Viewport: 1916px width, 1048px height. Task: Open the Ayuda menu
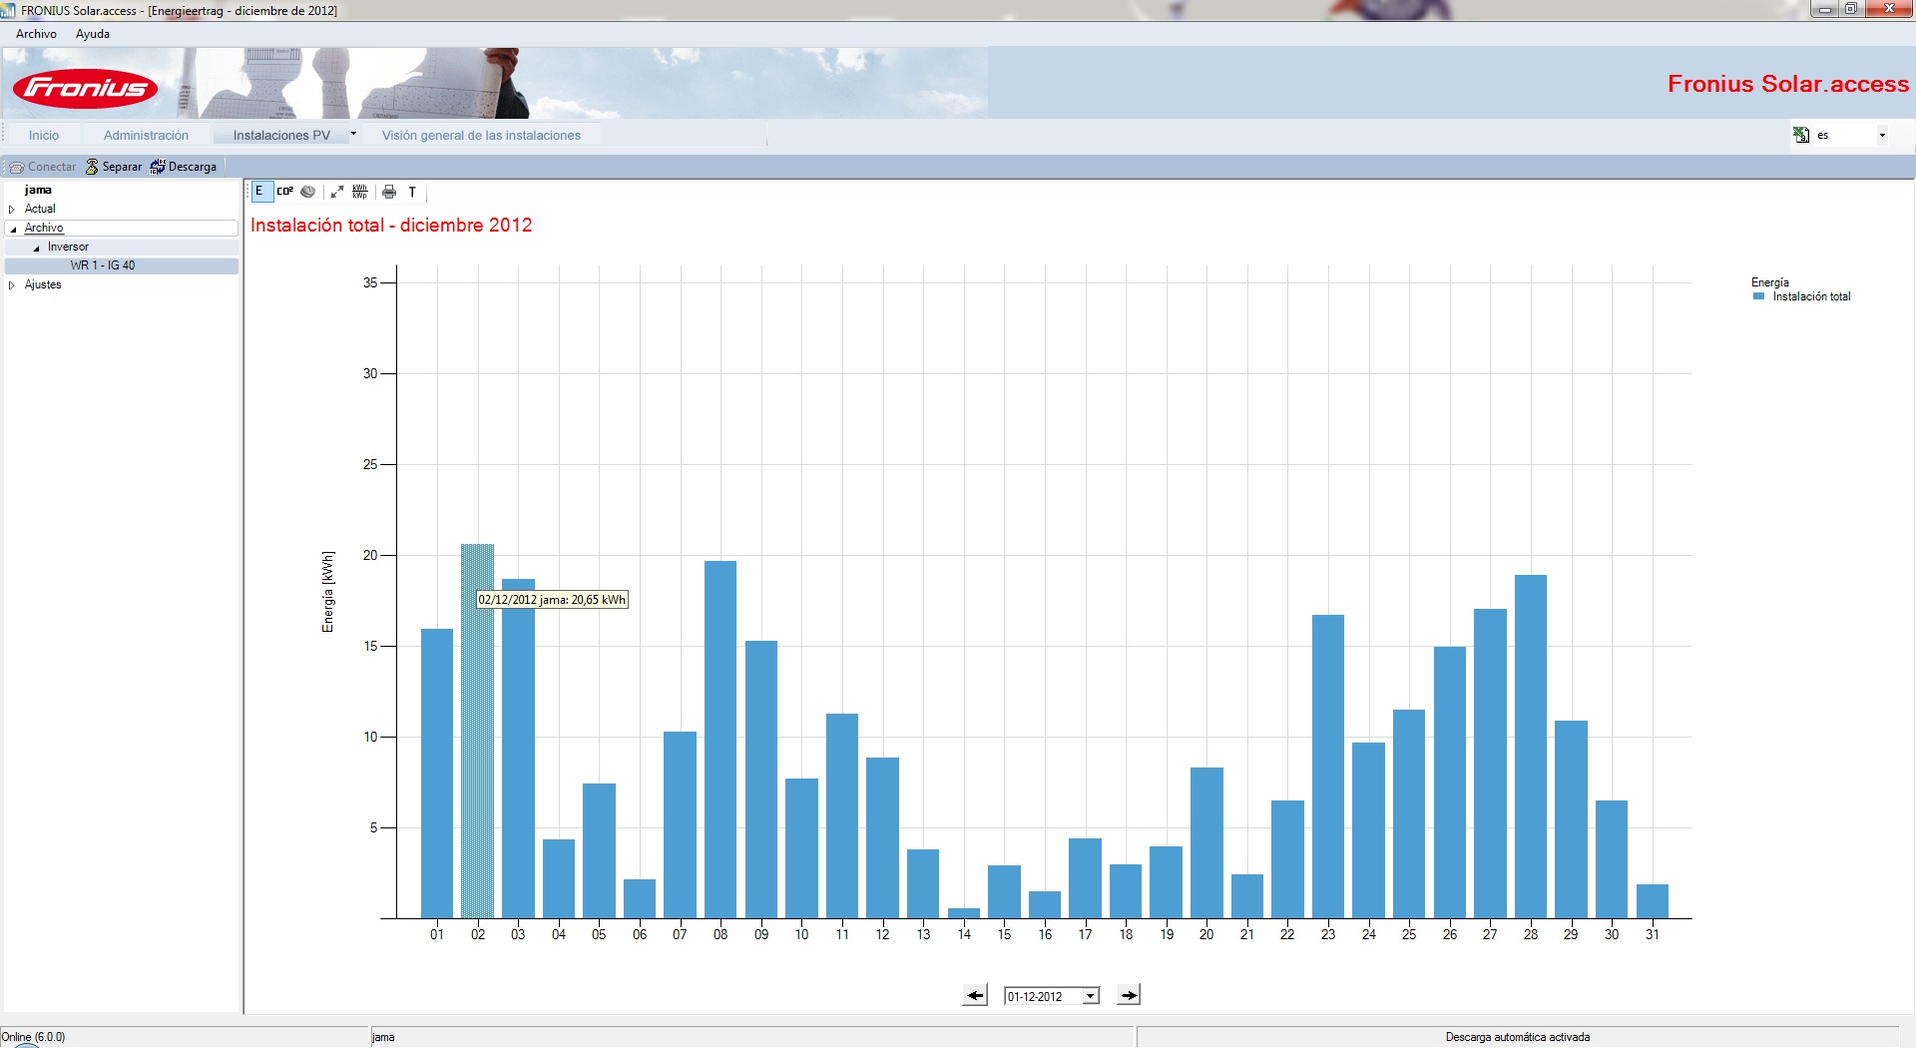click(93, 34)
